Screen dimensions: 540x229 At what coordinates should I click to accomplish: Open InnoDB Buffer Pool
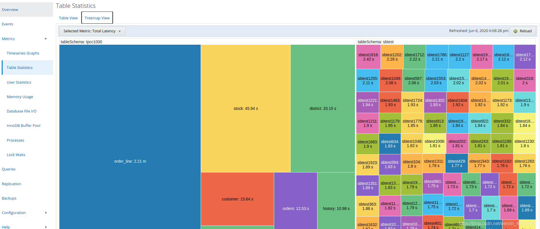24,126
